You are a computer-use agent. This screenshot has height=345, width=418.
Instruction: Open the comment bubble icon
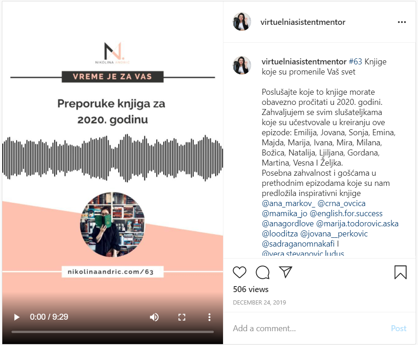pyautogui.click(x=263, y=272)
